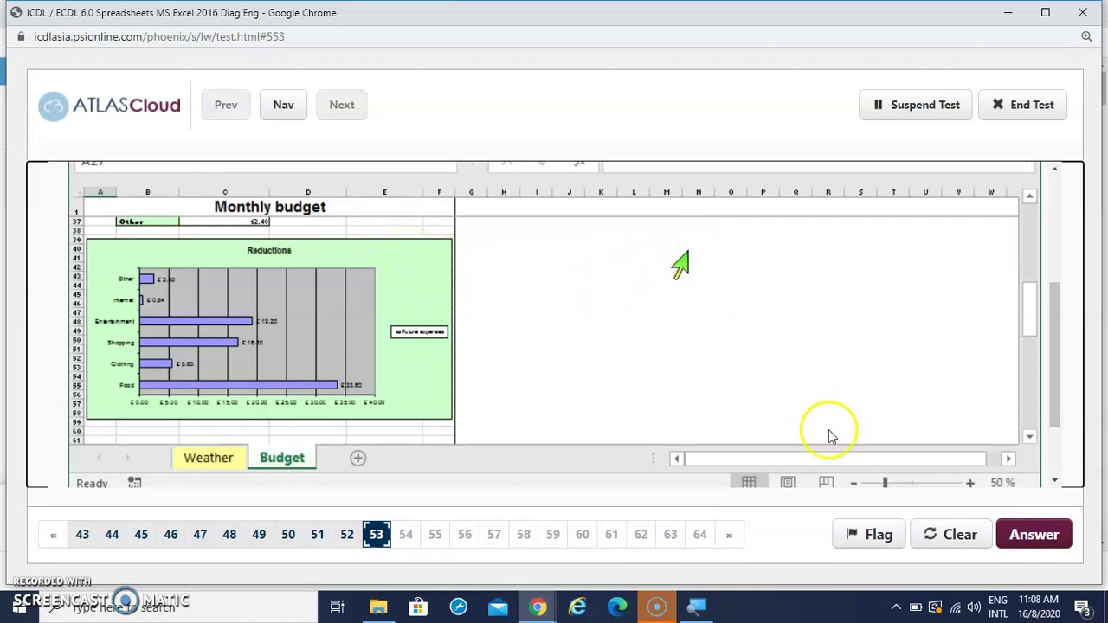
Task: Show hidden system tray icons
Action: coord(896,607)
